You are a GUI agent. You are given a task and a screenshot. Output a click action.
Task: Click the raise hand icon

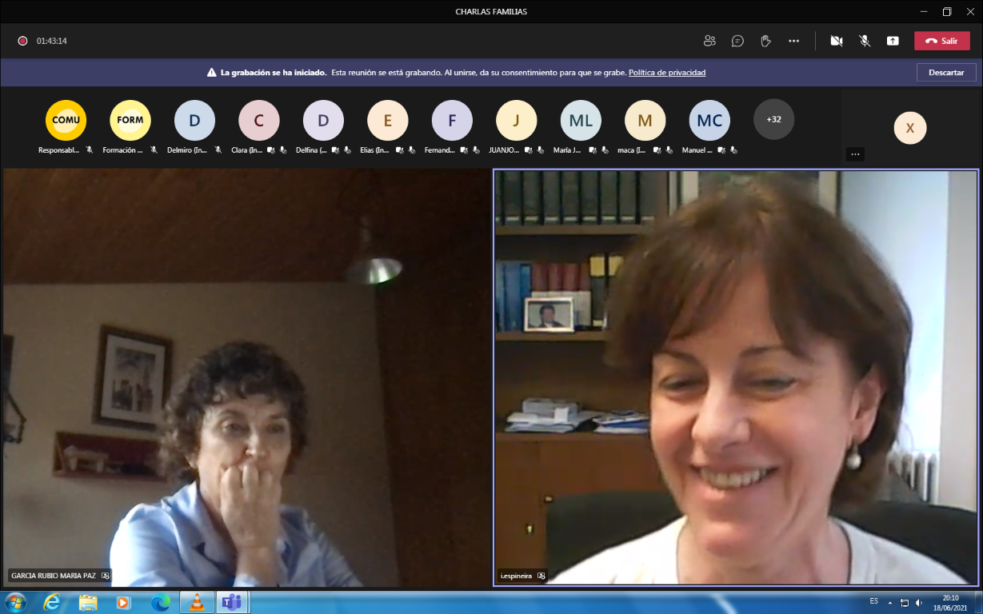(x=765, y=41)
